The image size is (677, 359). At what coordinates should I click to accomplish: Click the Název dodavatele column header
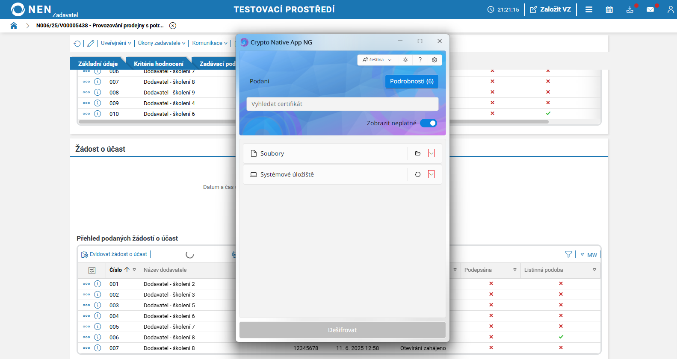pyautogui.click(x=165, y=270)
